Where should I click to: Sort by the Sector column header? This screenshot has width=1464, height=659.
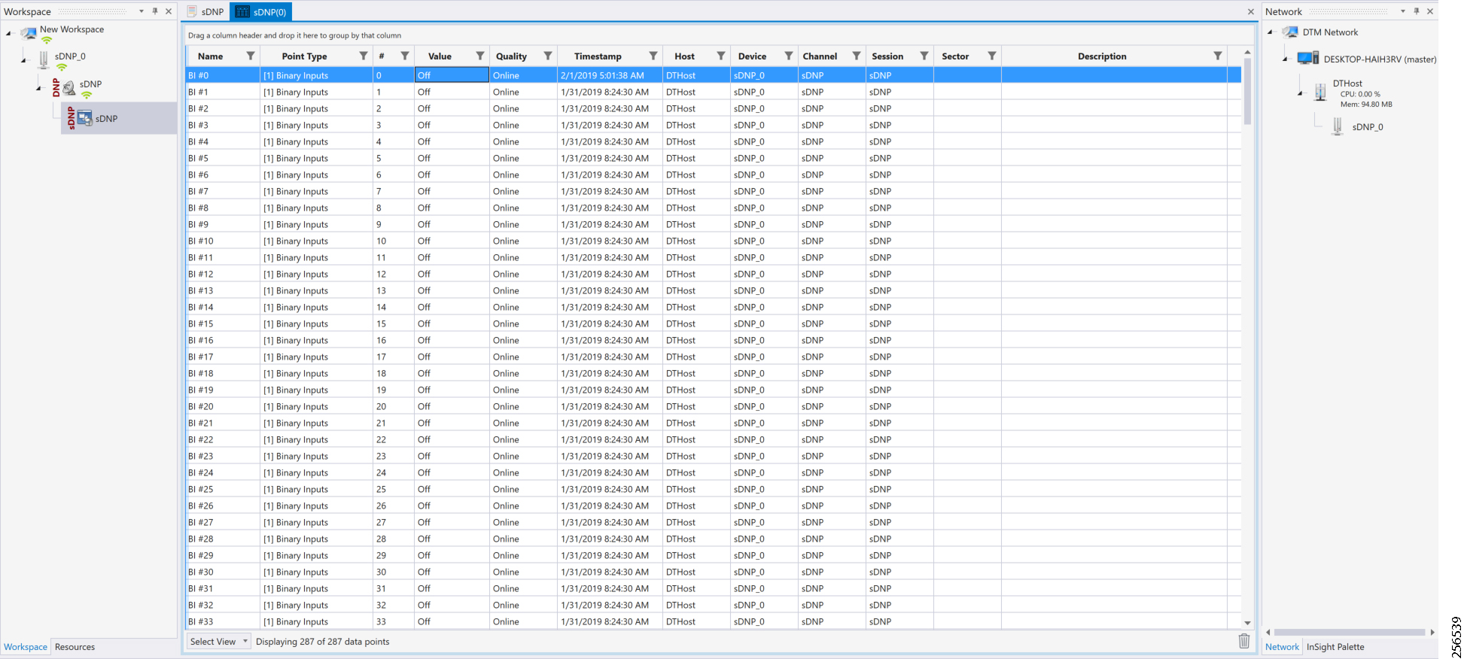pos(955,56)
